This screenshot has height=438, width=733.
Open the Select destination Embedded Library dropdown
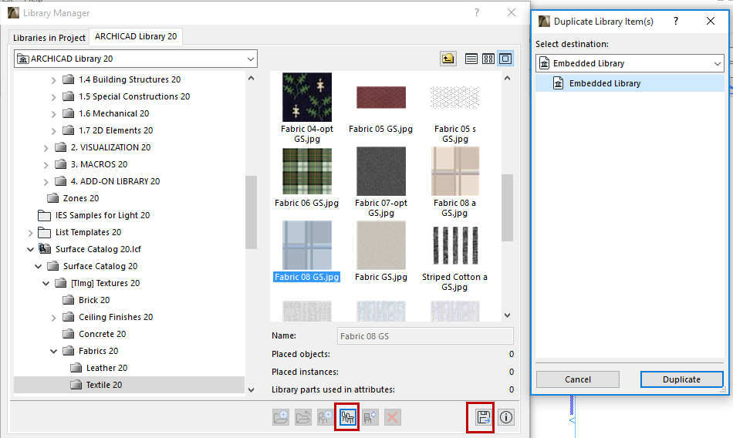coord(630,63)
